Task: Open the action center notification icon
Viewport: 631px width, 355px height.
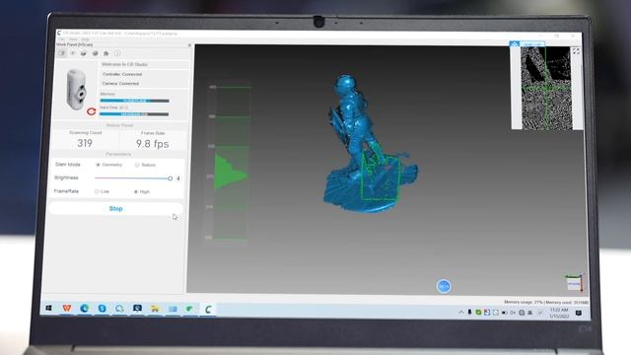Action: click(579, 313)
